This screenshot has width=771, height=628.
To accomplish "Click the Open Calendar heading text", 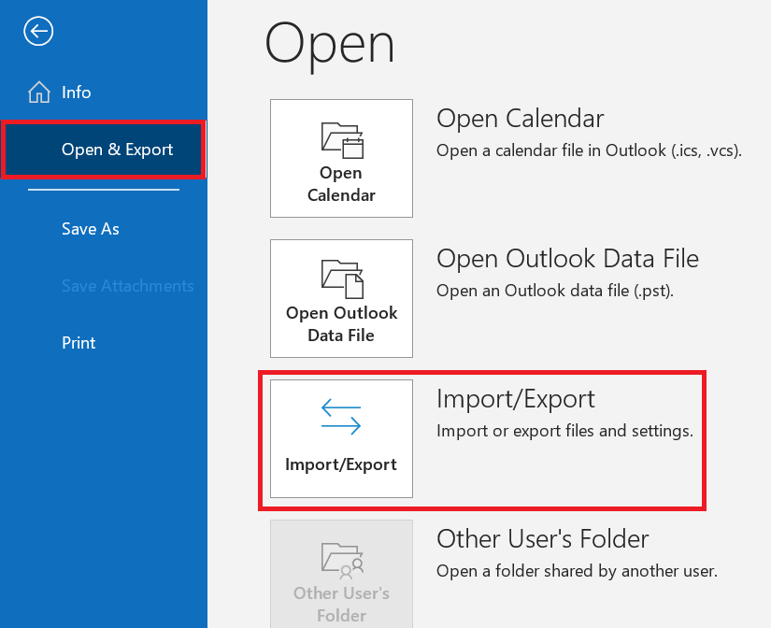I will tap(521, 119).
